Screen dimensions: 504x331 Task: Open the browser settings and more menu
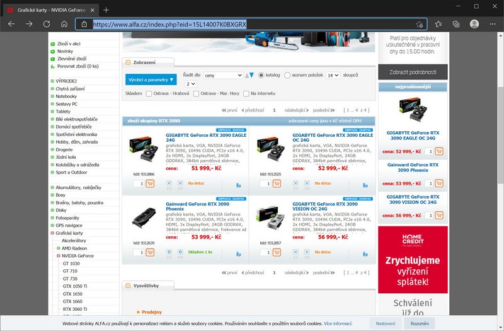tap(493, 24)
